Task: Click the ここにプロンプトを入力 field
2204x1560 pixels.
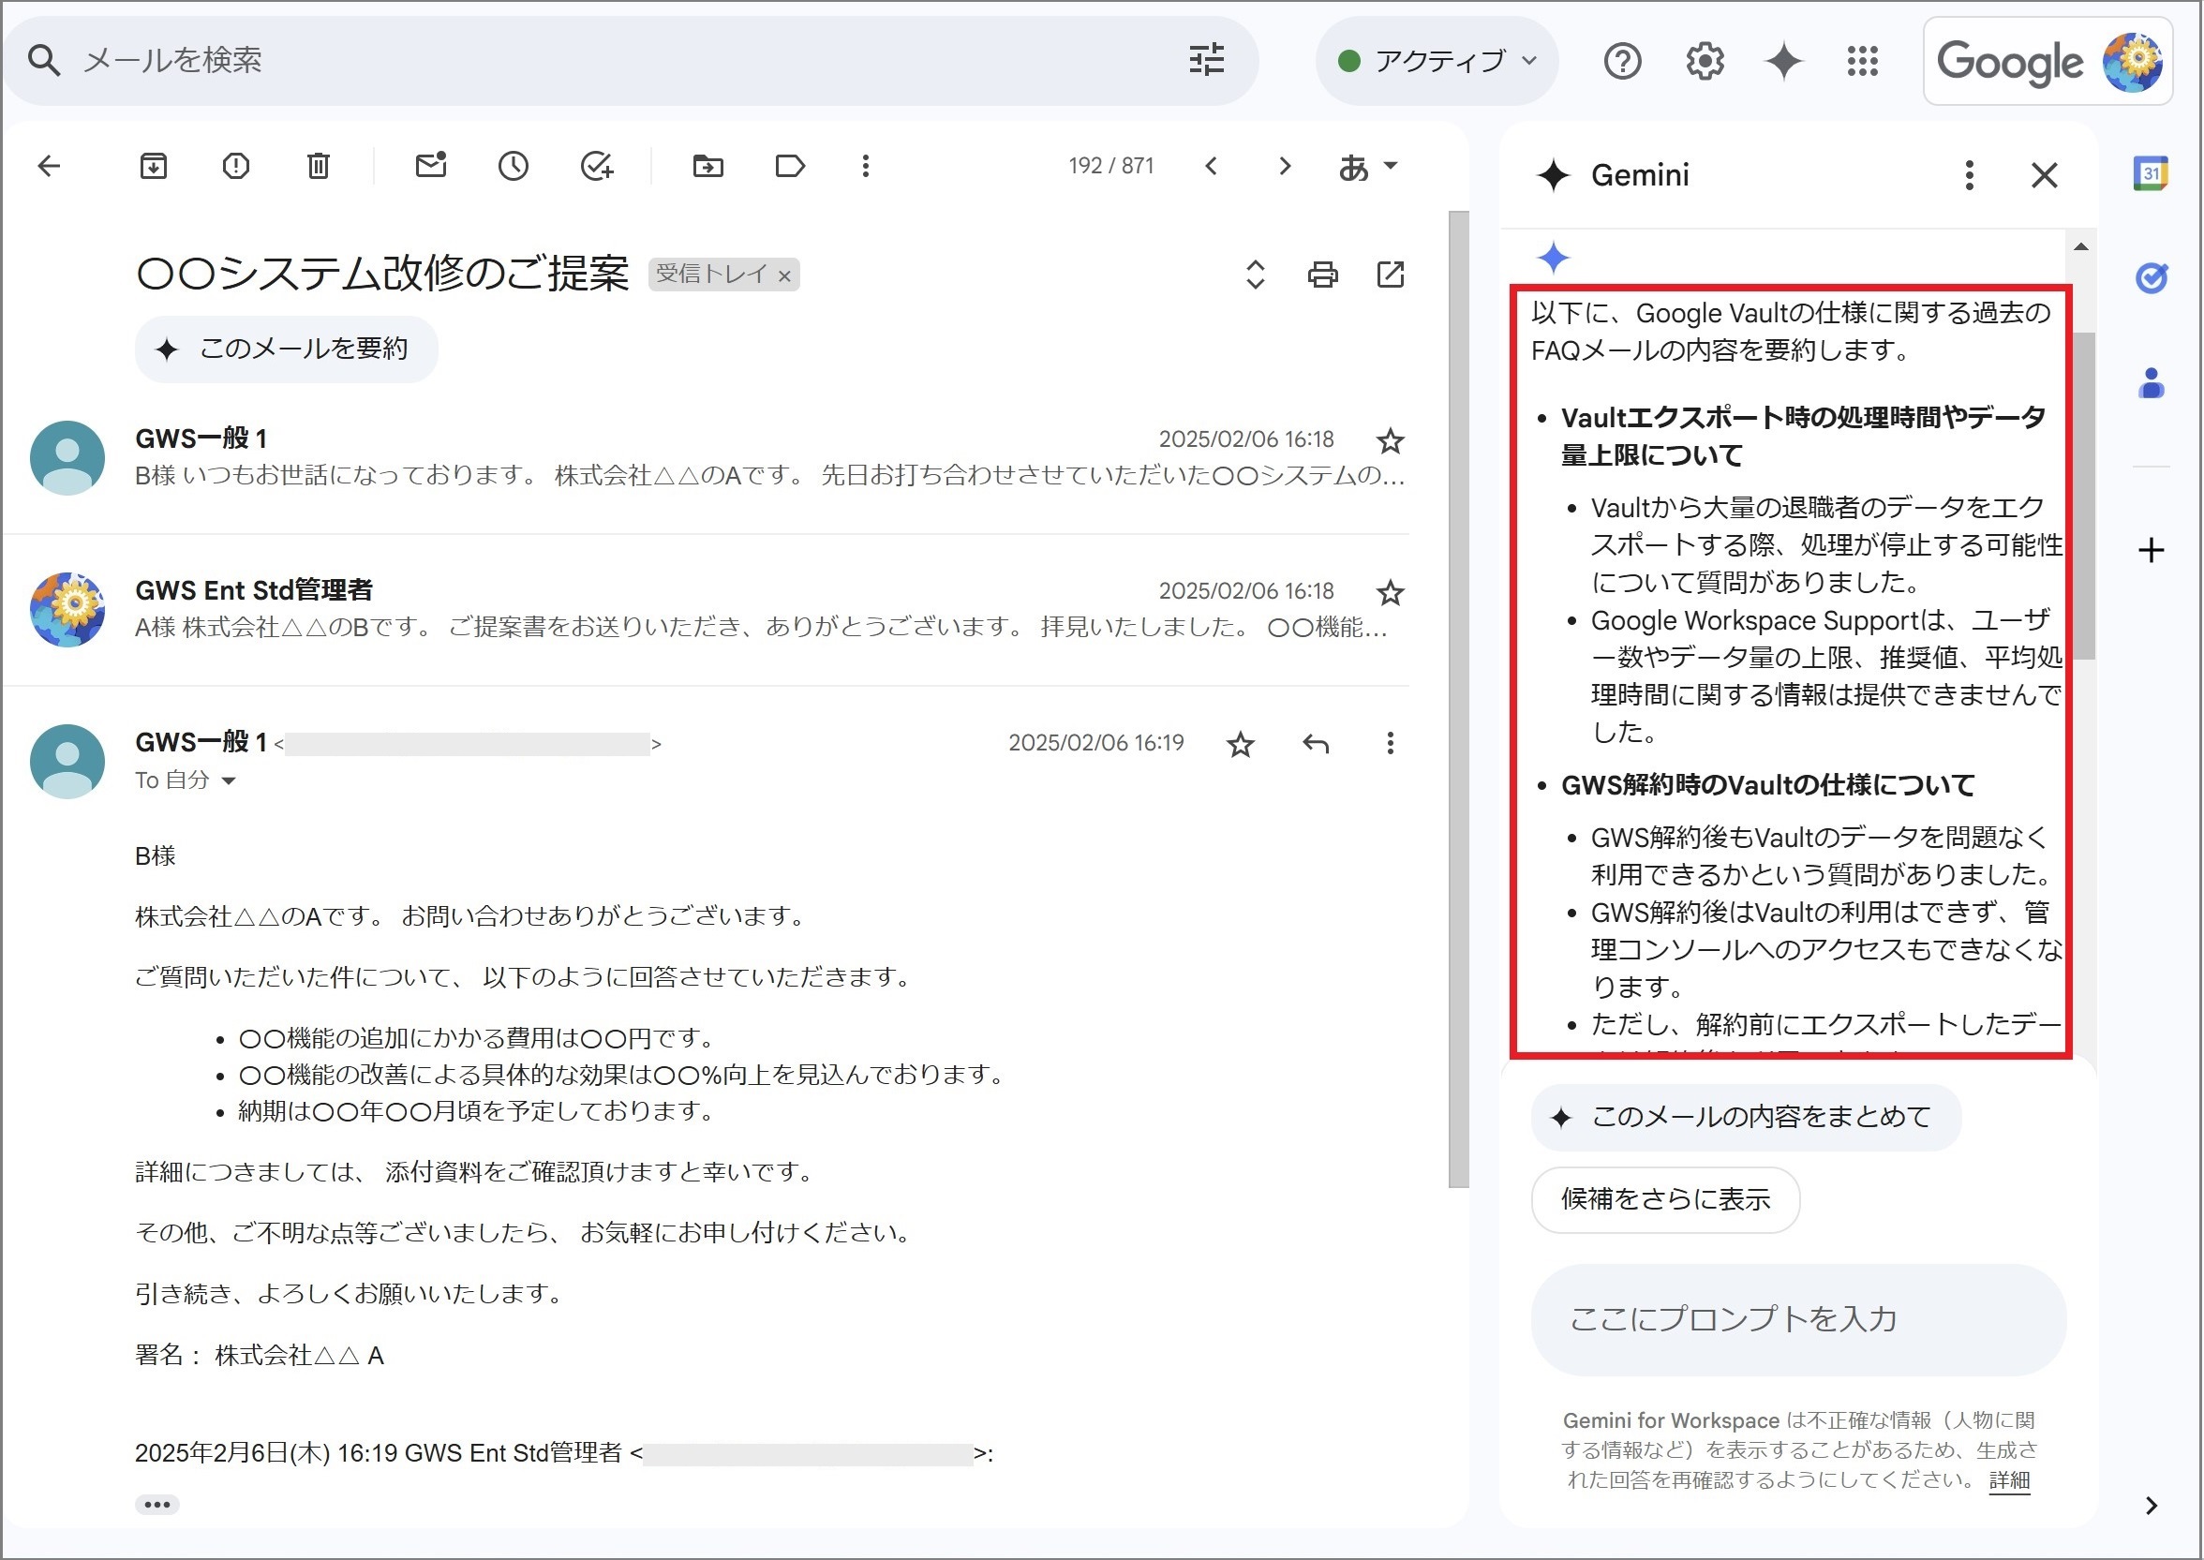Action: (x=1798, y=1321)
